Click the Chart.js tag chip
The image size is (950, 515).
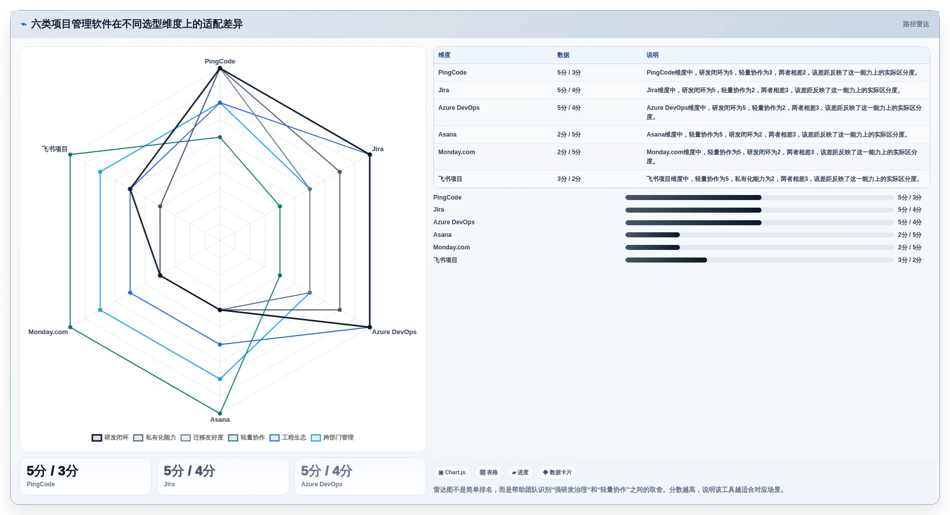pos(452,473)
